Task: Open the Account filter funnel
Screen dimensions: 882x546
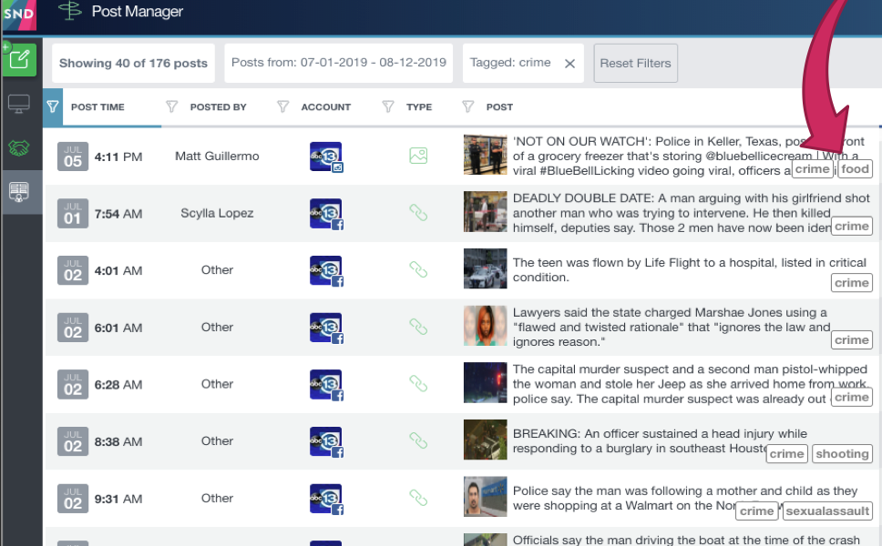Action: coord(283,106)
